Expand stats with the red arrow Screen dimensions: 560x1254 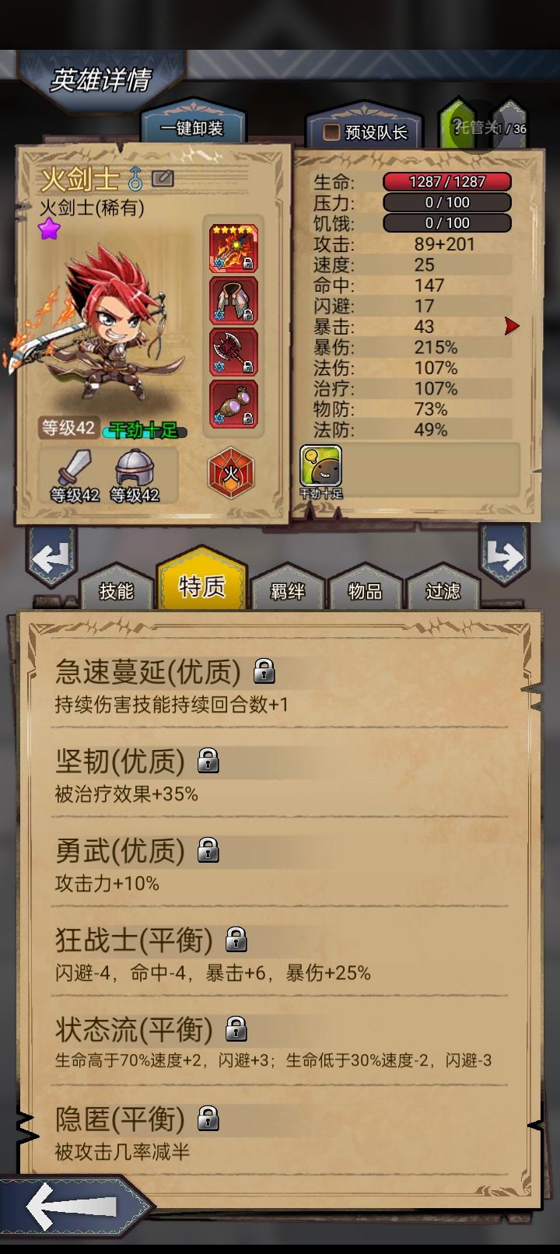511,326
